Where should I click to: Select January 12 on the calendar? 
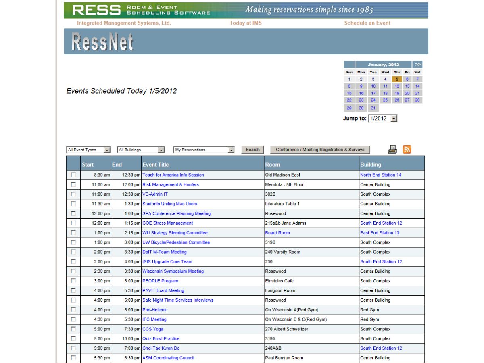(x=397, y=86)
